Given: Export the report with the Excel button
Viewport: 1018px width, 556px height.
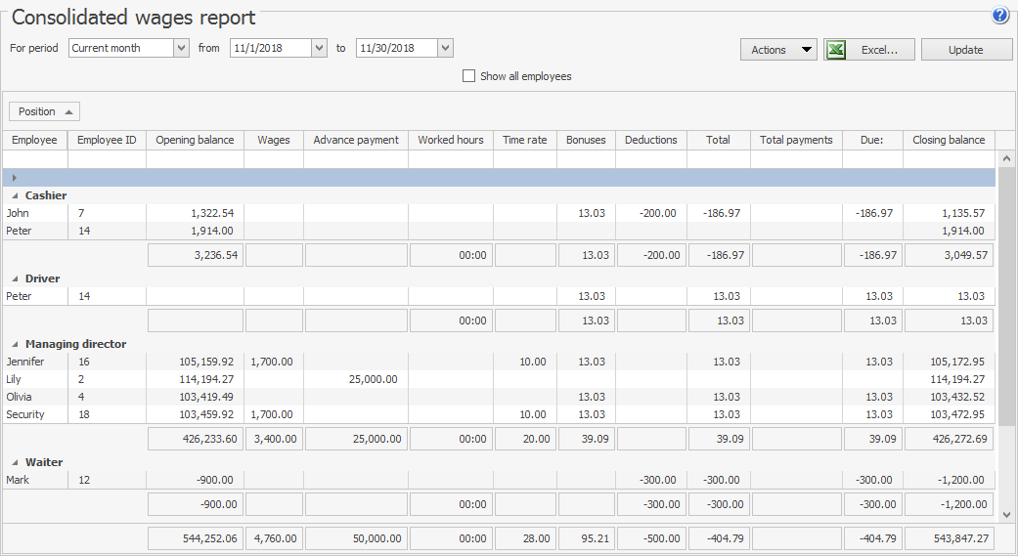Looking at the screenshot, I should [869, 50].
